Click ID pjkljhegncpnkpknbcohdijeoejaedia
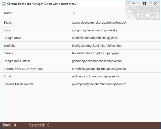The image size is (161, 129). 95,76
